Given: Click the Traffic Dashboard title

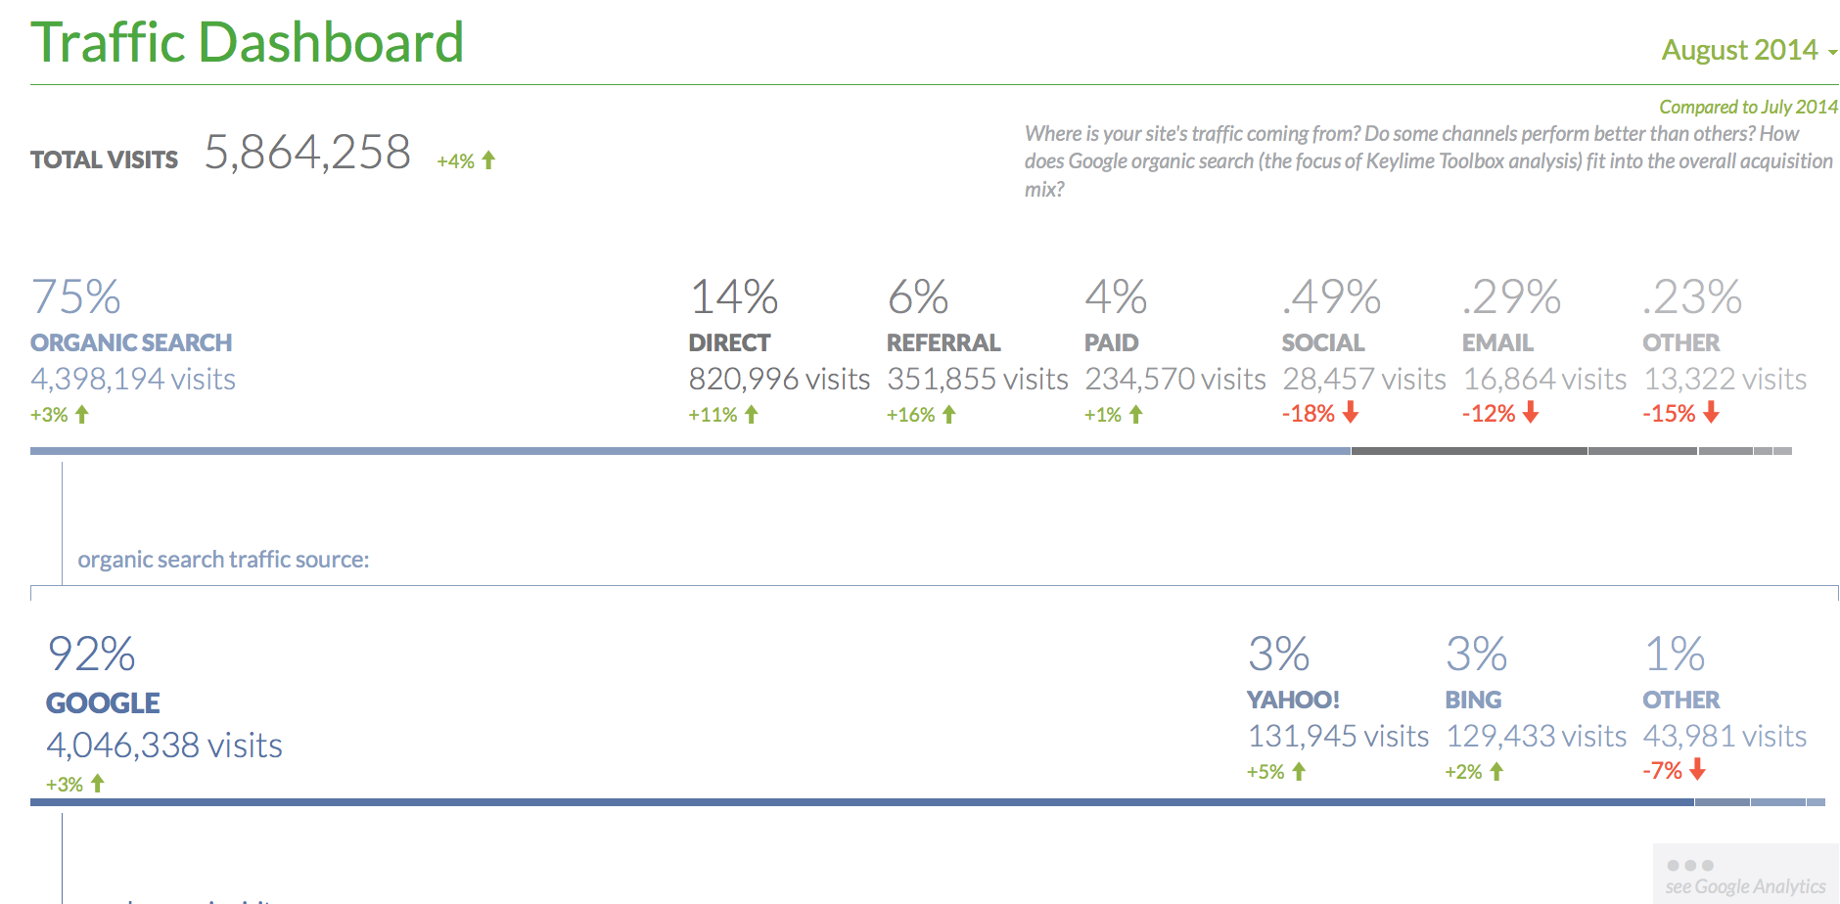Looking at the screenshot, I should click(x=248, y=43).
